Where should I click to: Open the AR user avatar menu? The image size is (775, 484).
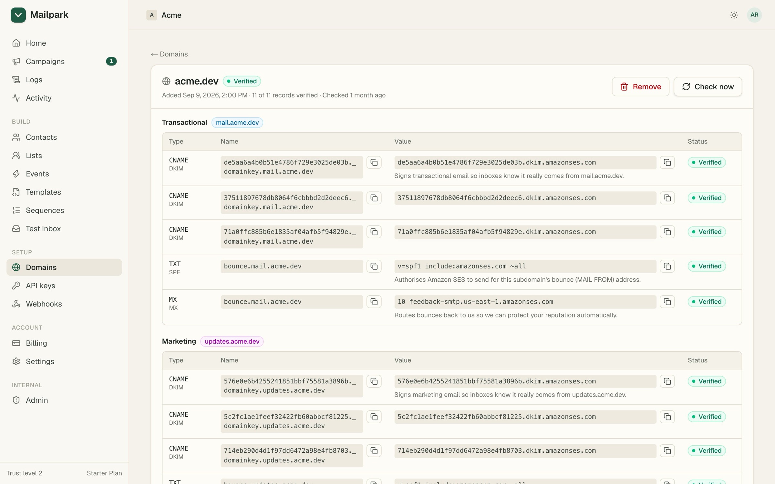tap(754, 15)
